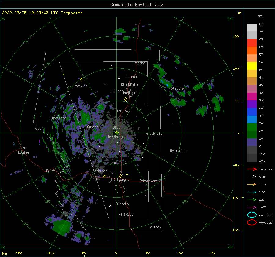Click the green 22JP arrow icon
The image size is (275, 257).
252,200
